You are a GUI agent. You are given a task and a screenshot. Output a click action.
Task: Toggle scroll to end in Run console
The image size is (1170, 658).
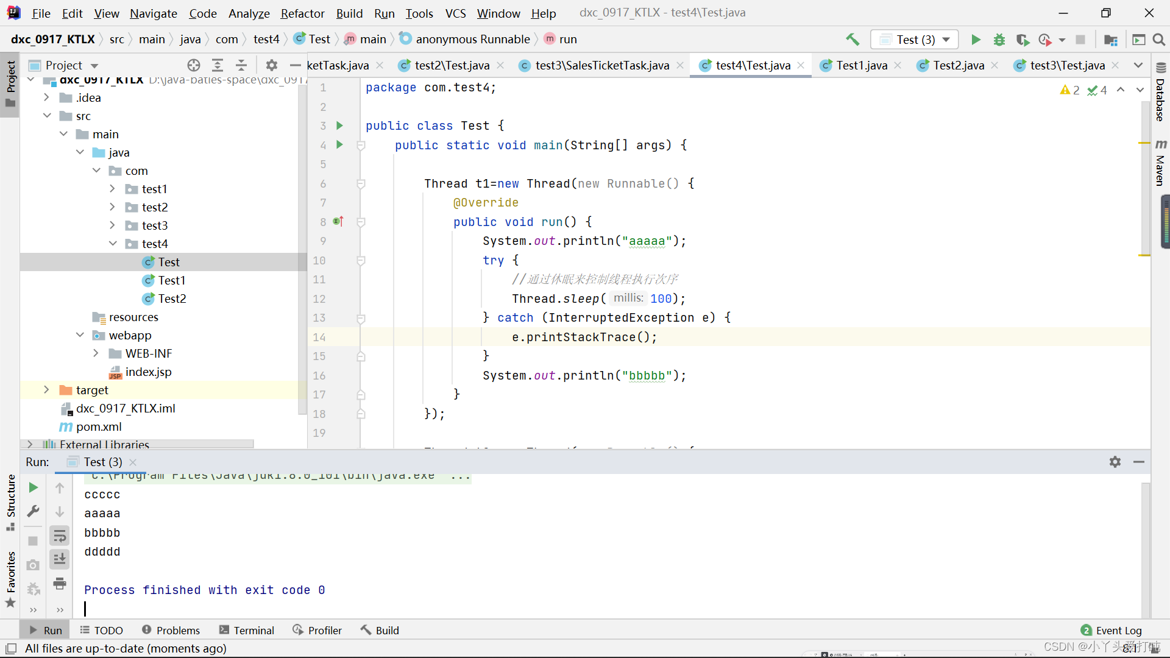pyautogui.click(x=60, y=559)
